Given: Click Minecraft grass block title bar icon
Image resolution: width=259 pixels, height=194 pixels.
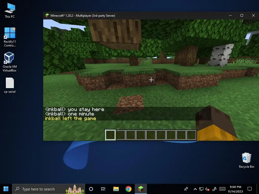Looking at the screenshot, I should [x=47, y=15].
